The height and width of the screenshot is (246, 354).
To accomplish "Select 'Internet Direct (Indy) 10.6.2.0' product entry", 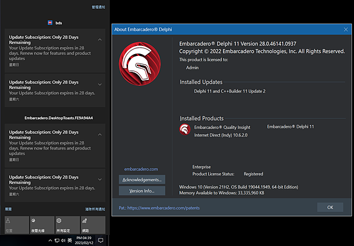I will [x=221, y=135].
